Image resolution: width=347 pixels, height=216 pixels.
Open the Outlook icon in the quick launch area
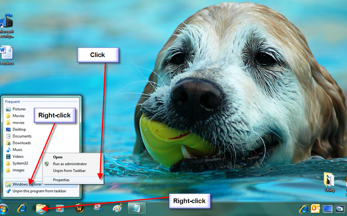point(315,209)
